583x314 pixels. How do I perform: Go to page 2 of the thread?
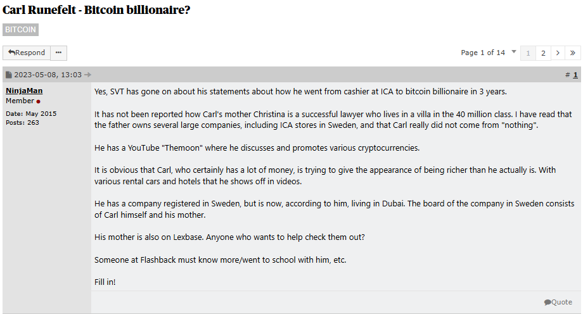543,53
